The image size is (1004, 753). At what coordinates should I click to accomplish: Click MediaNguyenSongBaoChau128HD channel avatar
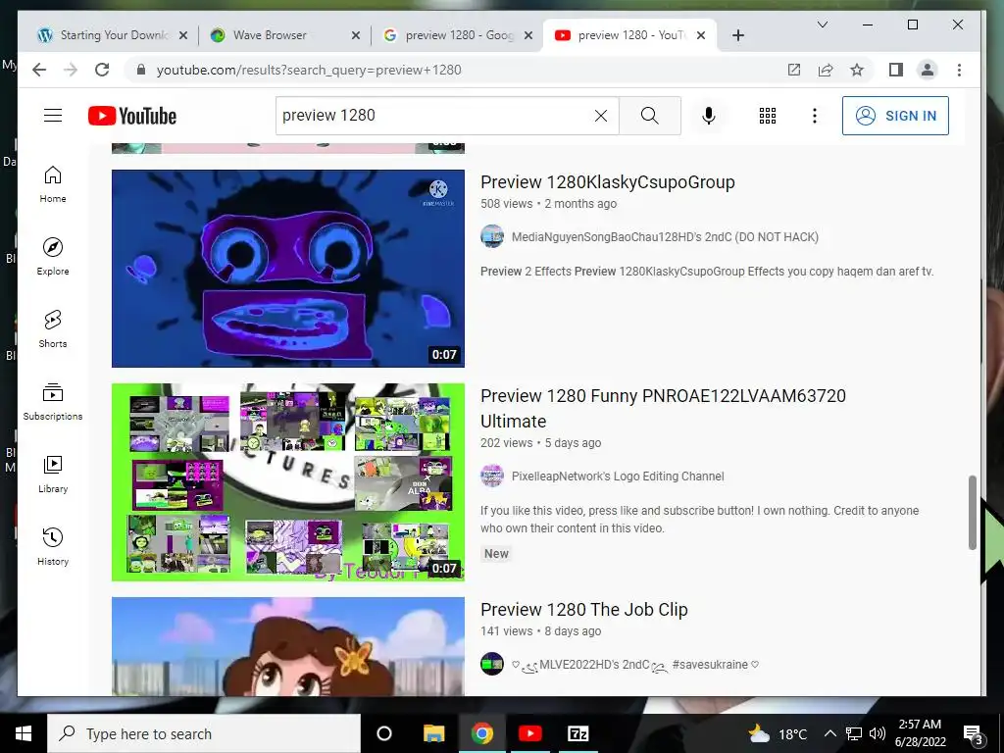(492, 236)
